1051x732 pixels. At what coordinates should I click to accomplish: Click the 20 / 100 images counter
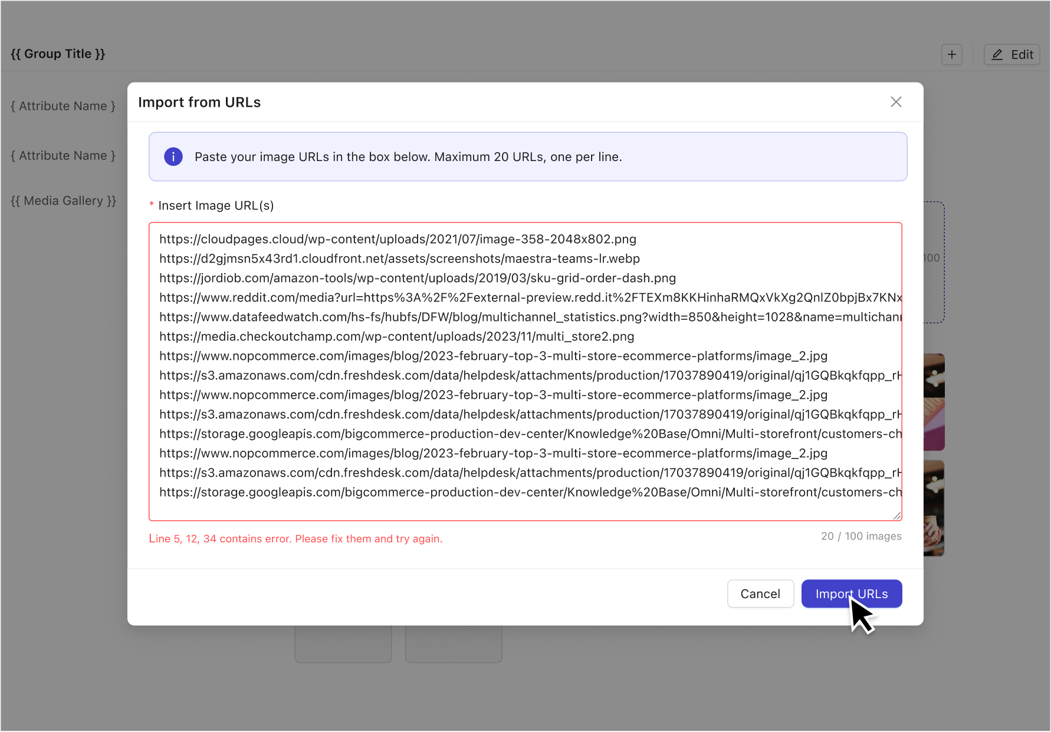tap(860, 536)
